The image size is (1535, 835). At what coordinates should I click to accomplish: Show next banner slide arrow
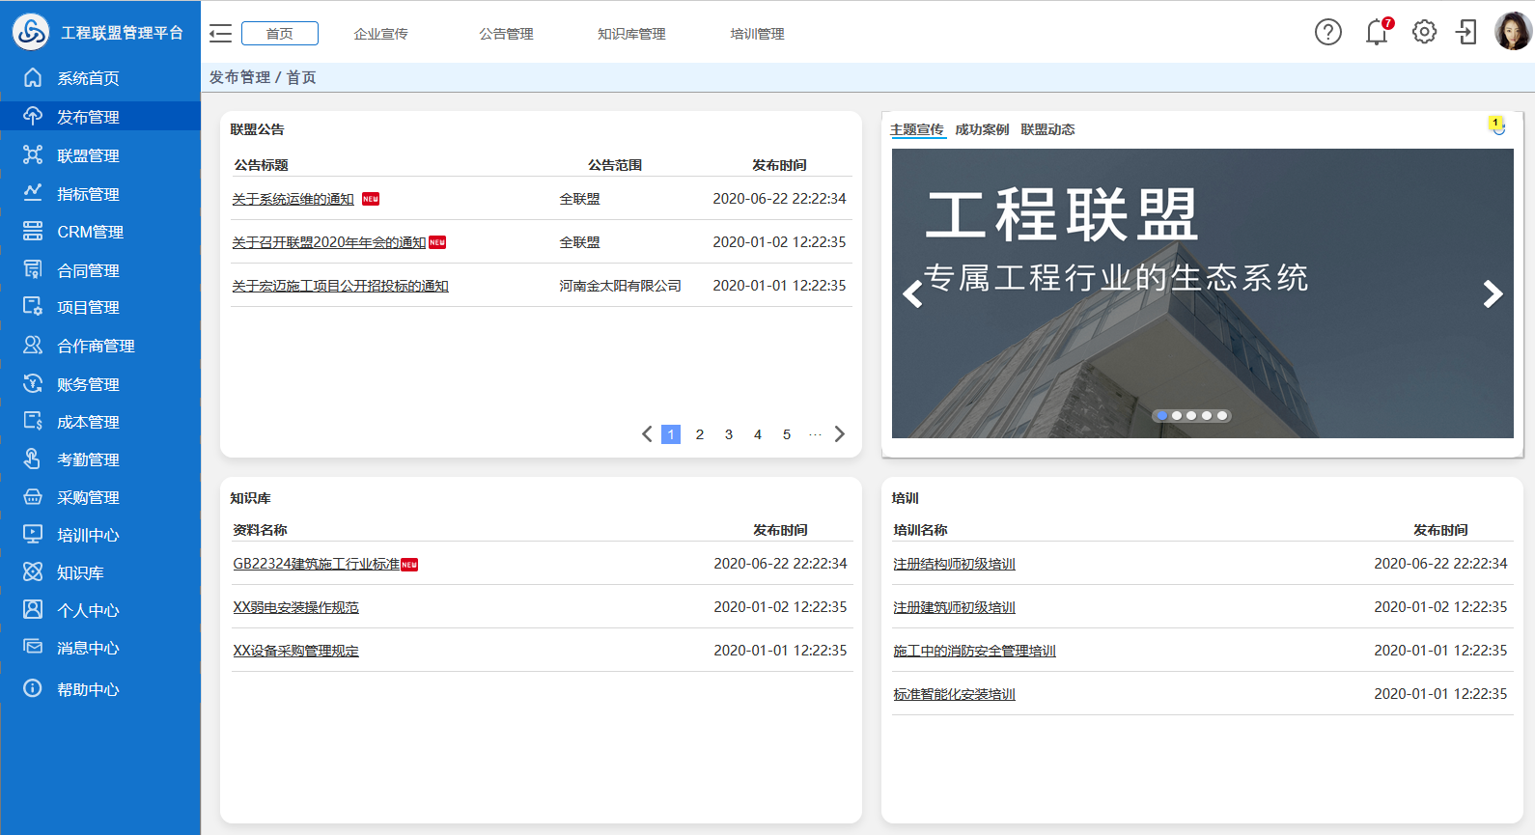pyautogui.click(x=1493, y=293)
